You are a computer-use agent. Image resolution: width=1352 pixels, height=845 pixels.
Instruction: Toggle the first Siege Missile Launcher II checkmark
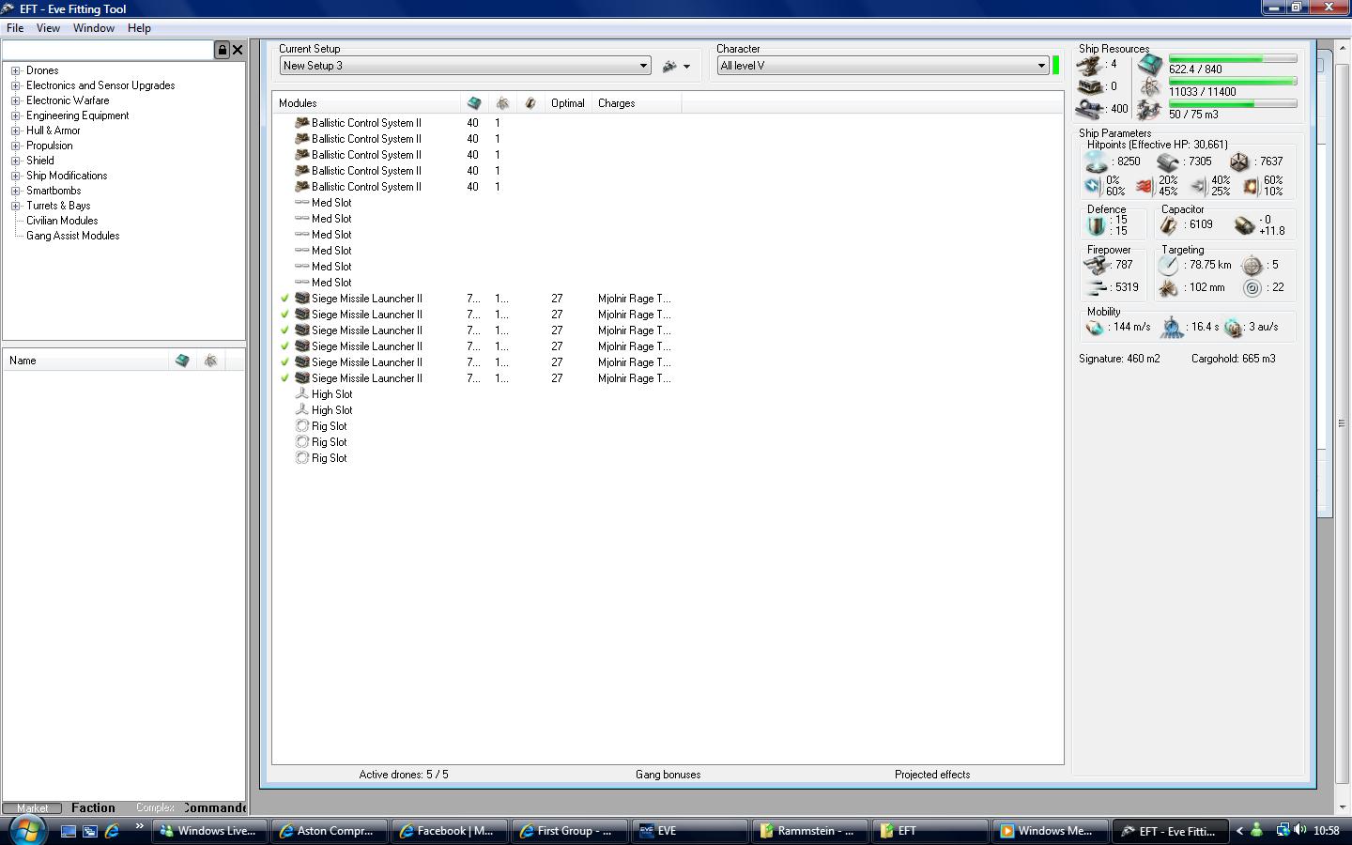[x=284, y=299]
